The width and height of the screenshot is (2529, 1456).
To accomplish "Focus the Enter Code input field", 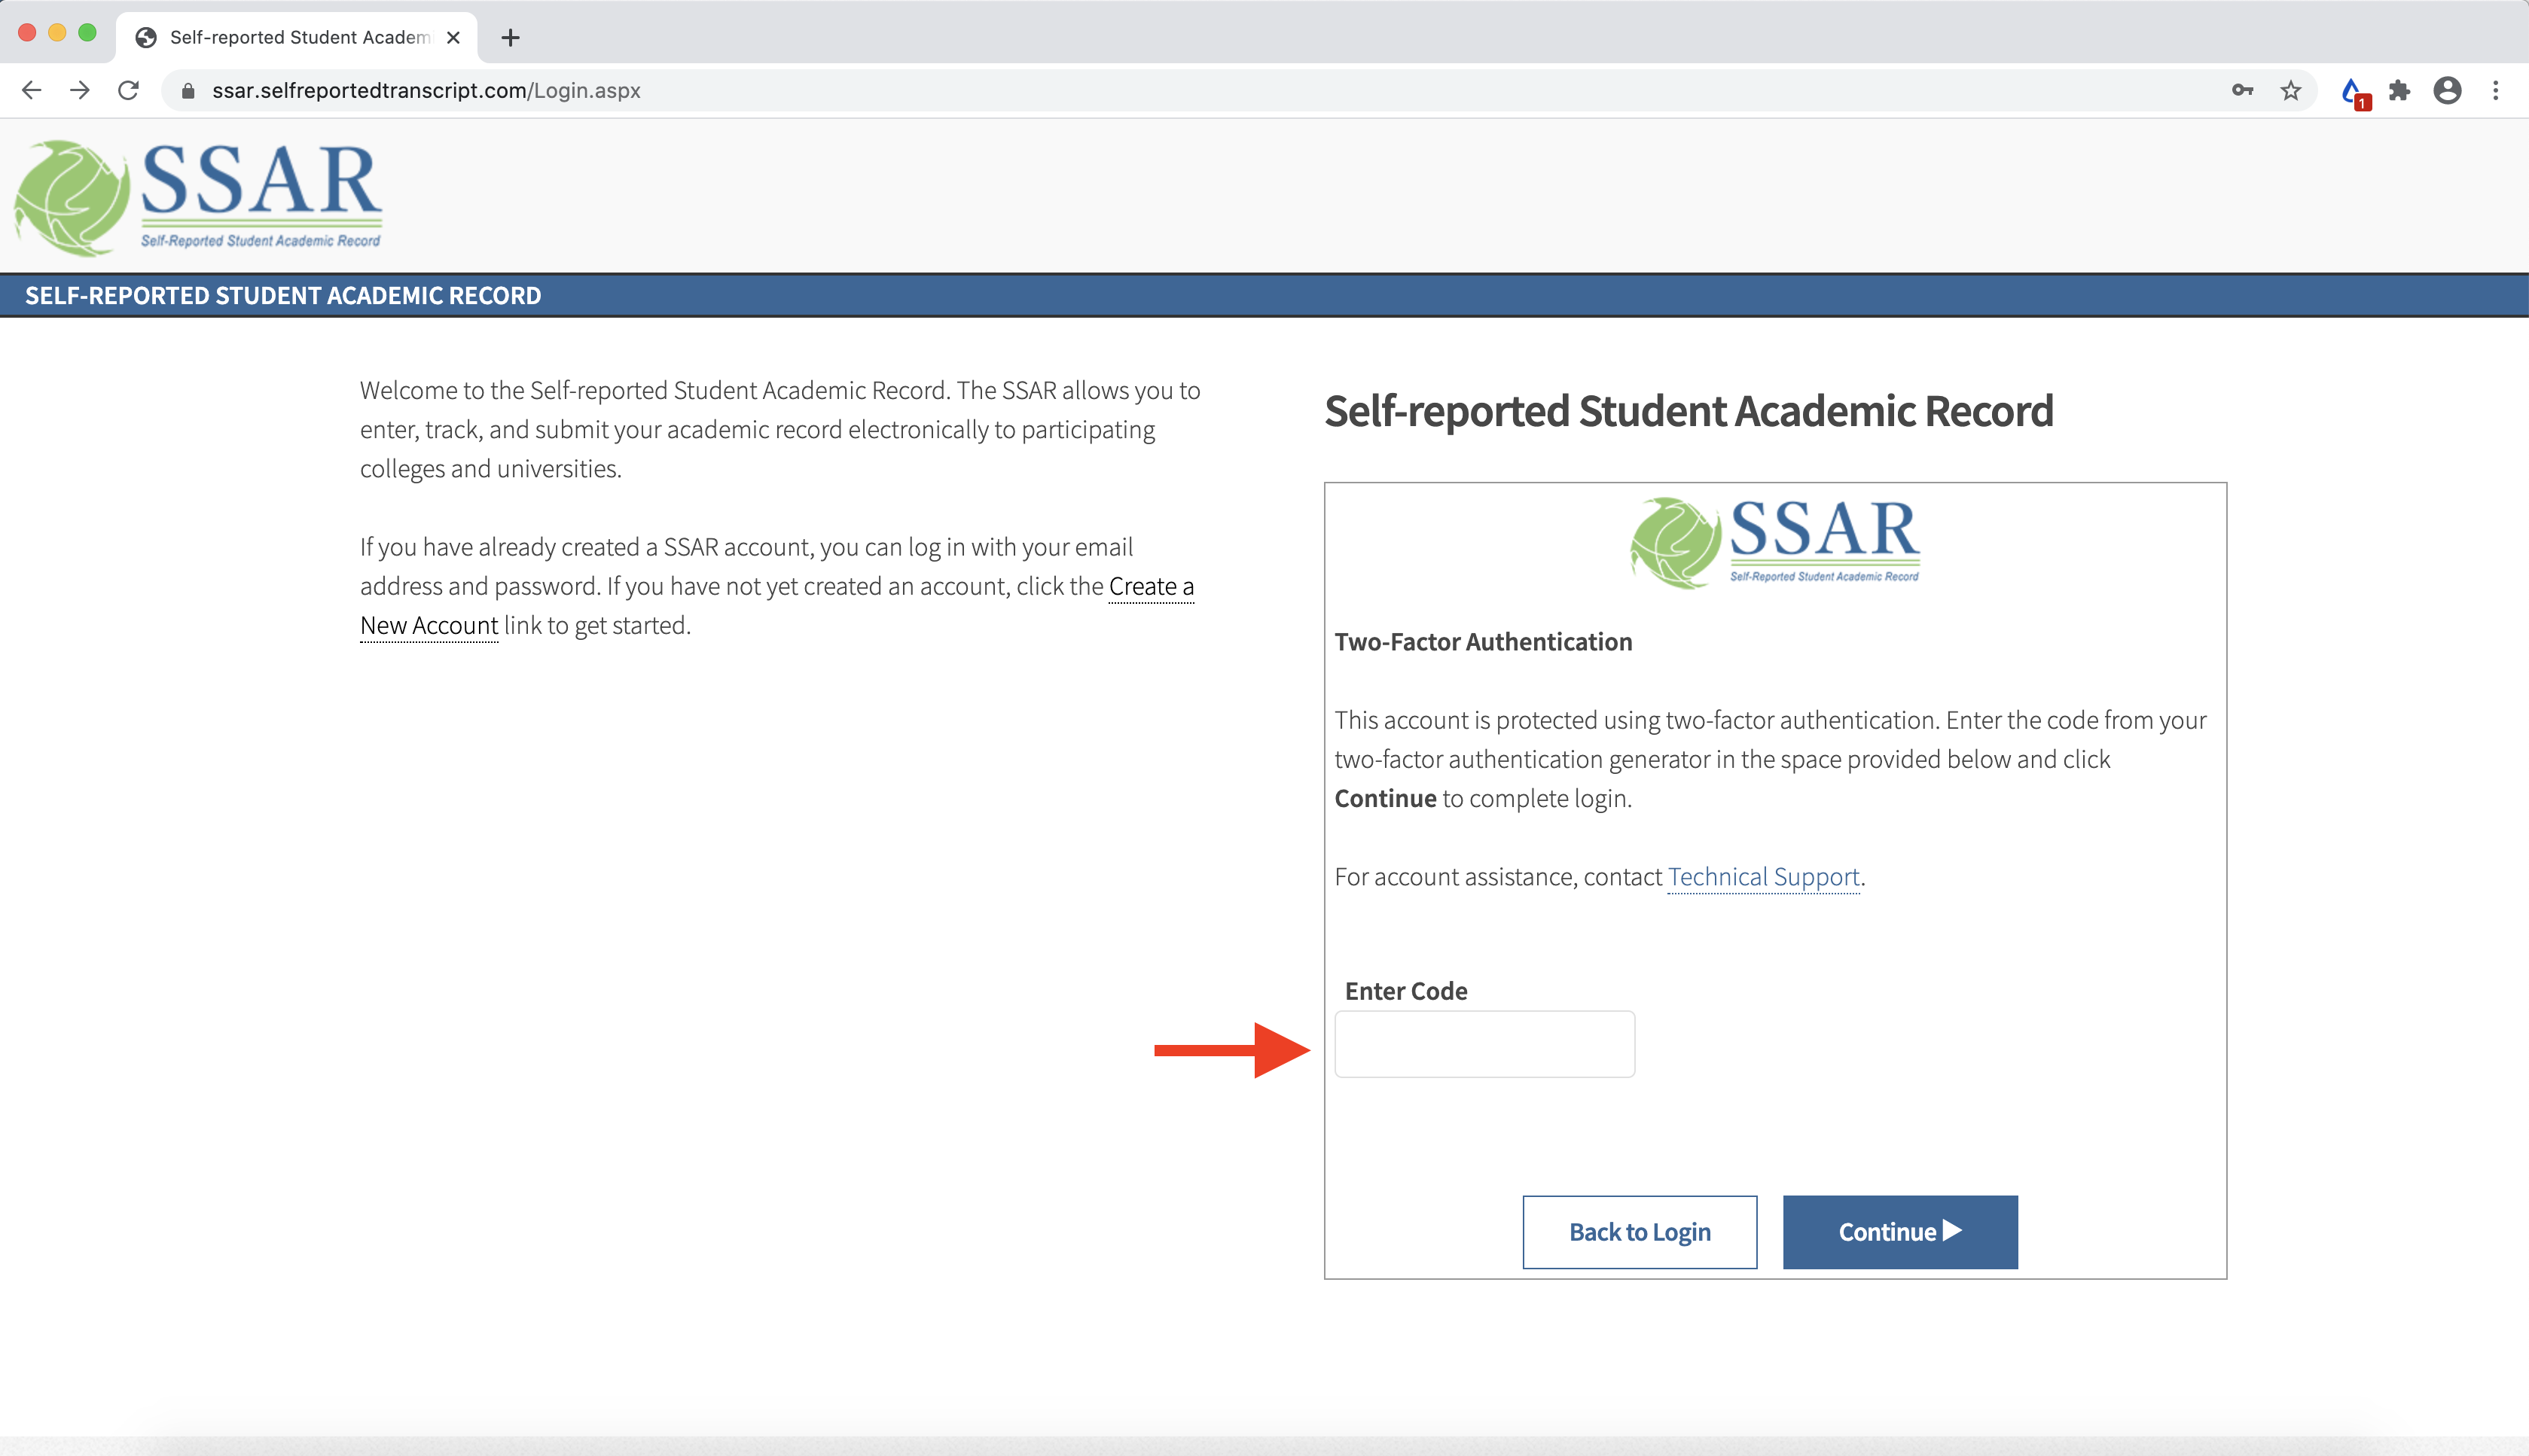I will coord(1484,1044).
